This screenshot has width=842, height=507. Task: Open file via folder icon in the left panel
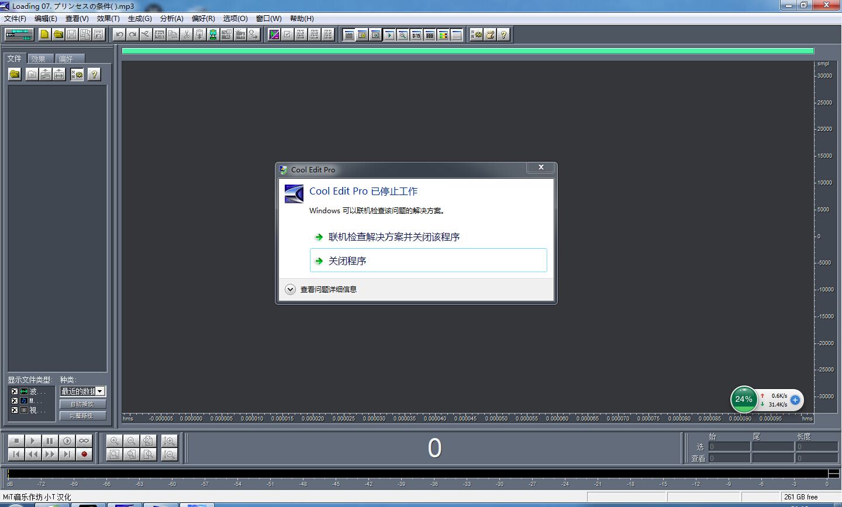[15, 74]
